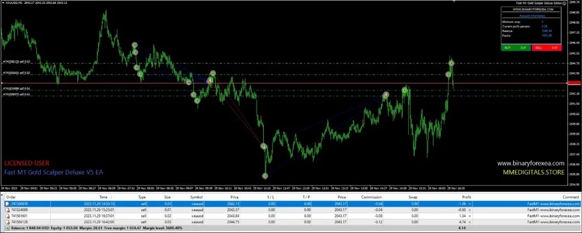Close order 741524089 with its x
The image size is (582, 233).
coord(470,210)
